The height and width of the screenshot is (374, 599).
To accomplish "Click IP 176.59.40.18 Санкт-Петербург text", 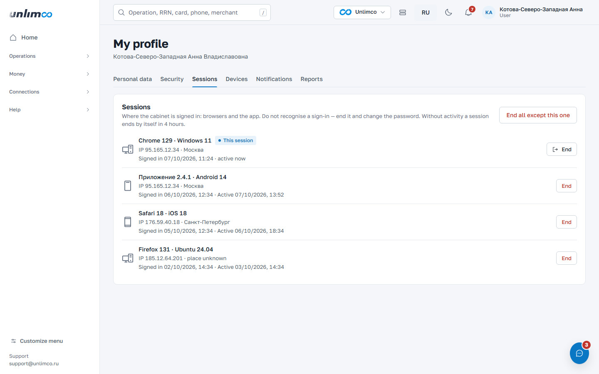I will point(184,222).
